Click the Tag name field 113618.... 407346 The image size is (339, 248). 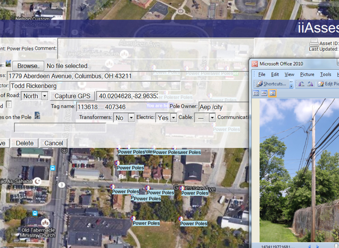pyautogui.click(x=122, y=107)
